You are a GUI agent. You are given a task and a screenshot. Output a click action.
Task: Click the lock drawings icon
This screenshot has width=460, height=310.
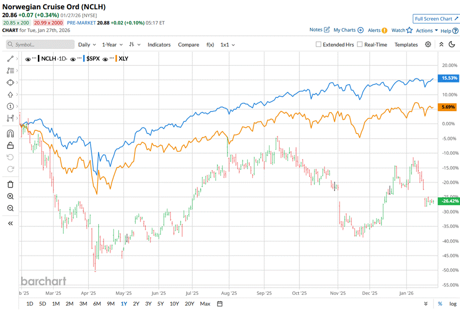click(x=10, y=145)
